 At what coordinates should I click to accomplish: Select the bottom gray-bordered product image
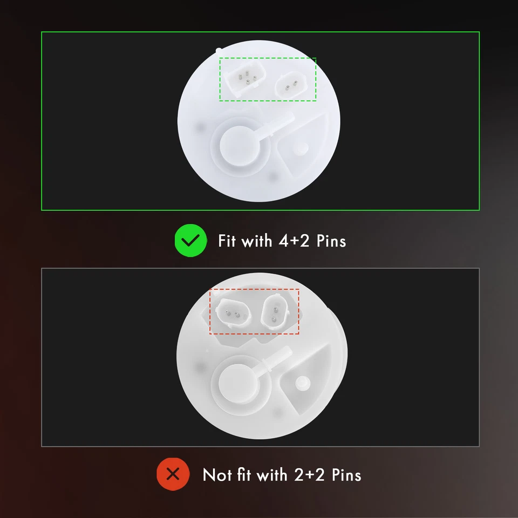pos(260,357)
